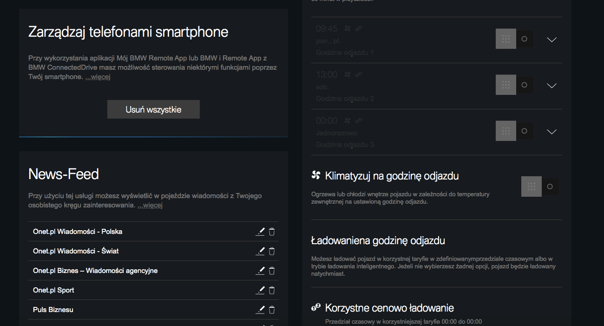Edit the Onet.pl Wiadomości - Świat feed
This screenshot has width=604, height=326.
(x=260, y=251)
